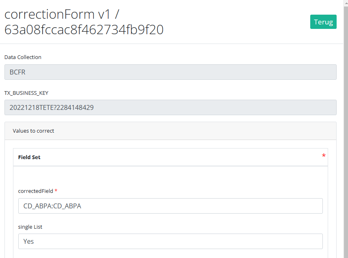
Task: Click red asterisk in Field Set header
Action: coord(324,156)
